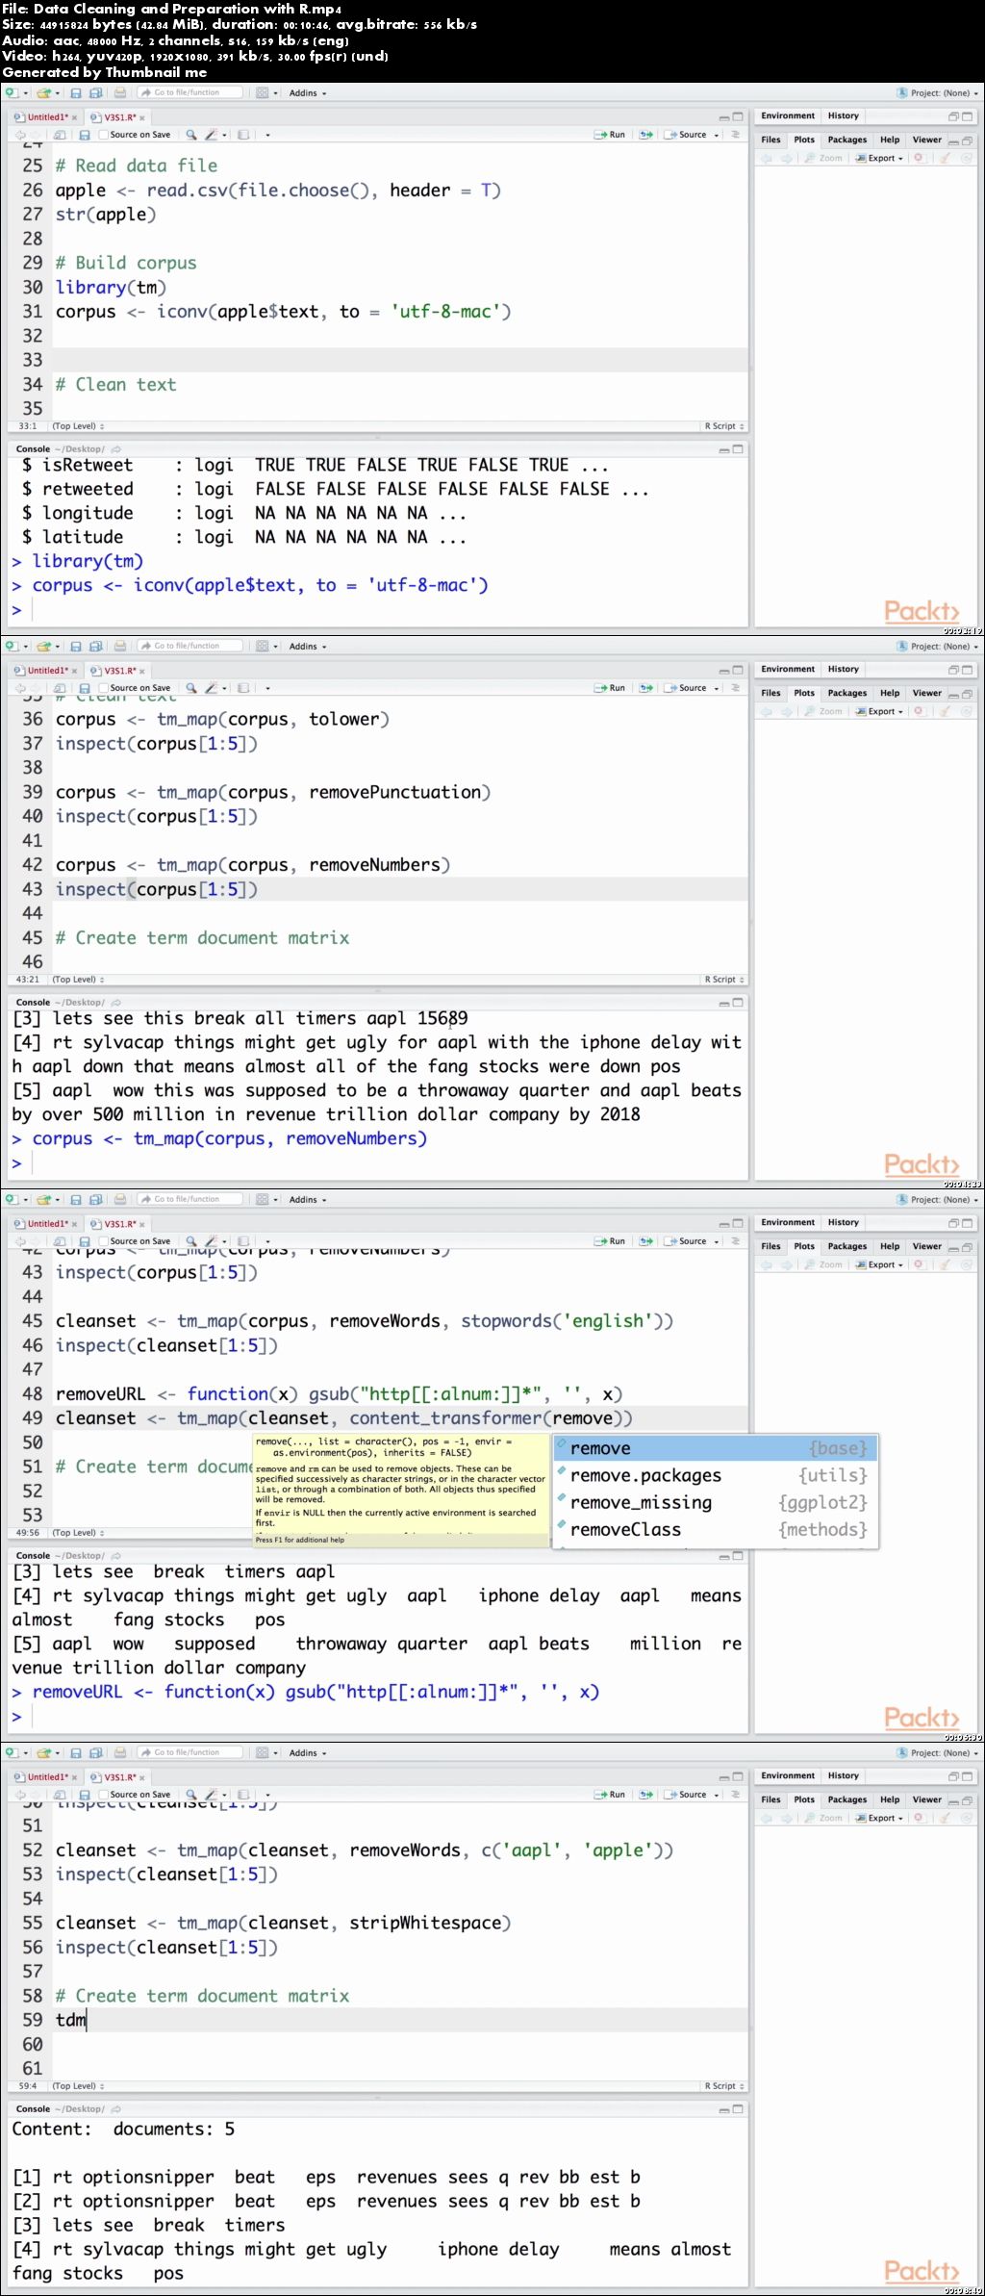Click console directory arrow in 'Read data file' frame
The width and height of the screenshot is (985, 2296).
tap(115, 449)
